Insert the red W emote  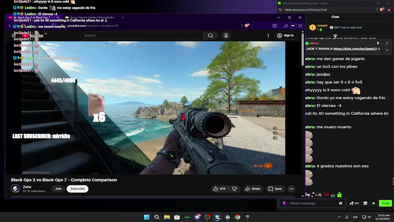click(327, 195)
